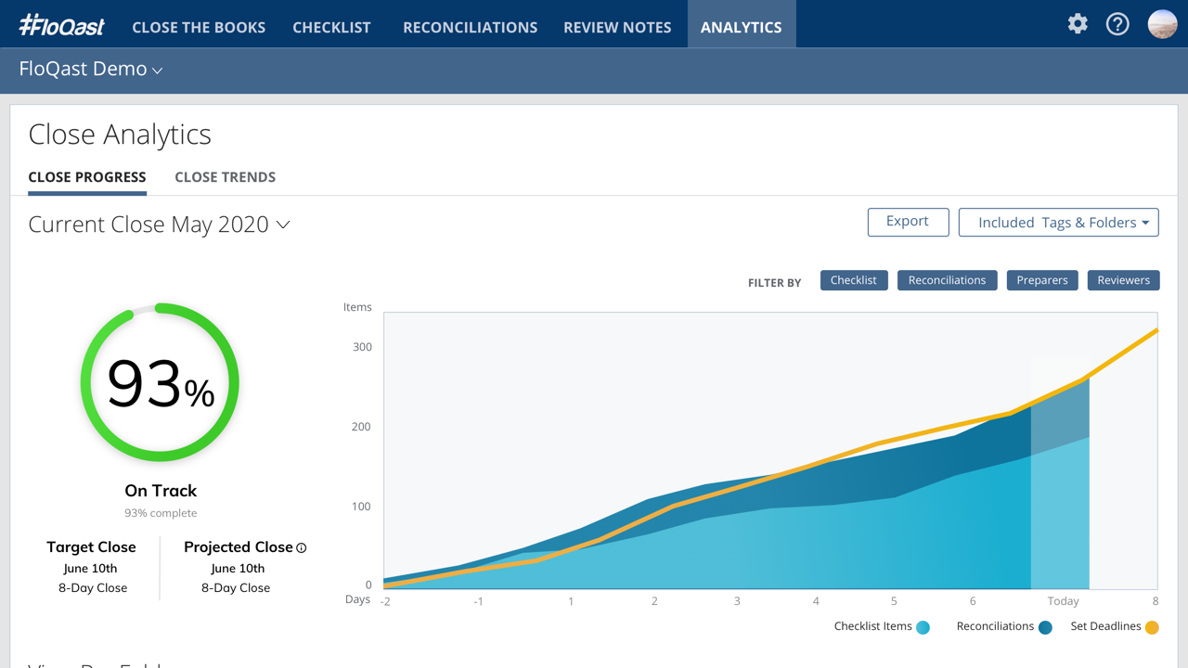This screenshot has width=1188, height=668.
Task: Open Included Tags & Folders dropdown
Action: point(1058,223)
